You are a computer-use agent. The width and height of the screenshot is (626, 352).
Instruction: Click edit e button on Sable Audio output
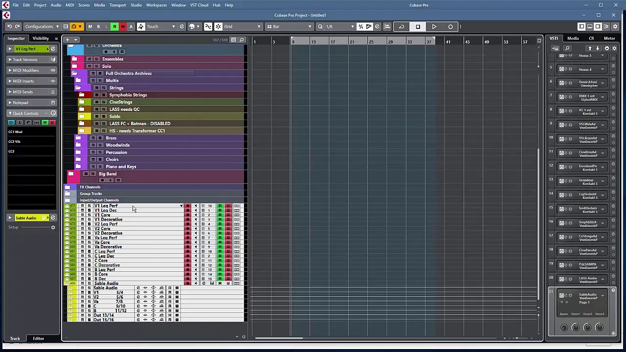click(x=138, y=288)
